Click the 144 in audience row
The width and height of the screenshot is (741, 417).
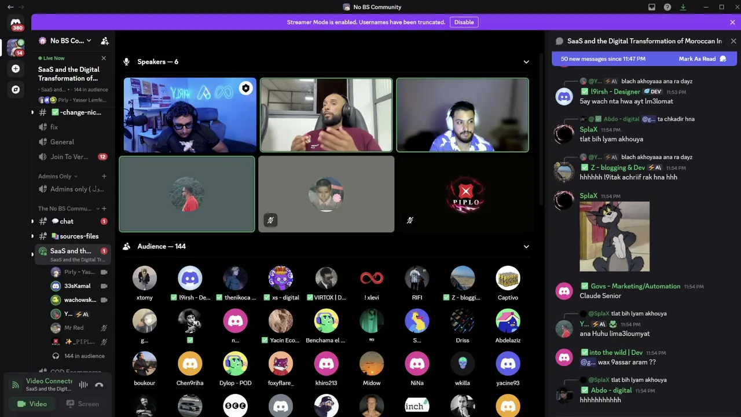point(79,356)
